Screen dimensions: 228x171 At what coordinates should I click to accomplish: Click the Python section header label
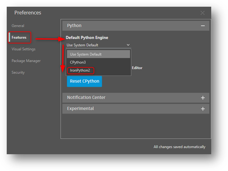(x=74, y=26)
